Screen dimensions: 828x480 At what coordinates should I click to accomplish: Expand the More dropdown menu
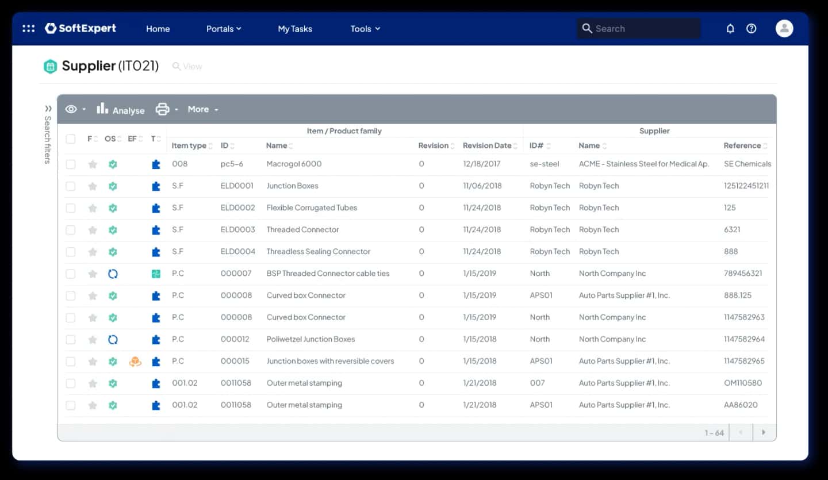point(203,109)
